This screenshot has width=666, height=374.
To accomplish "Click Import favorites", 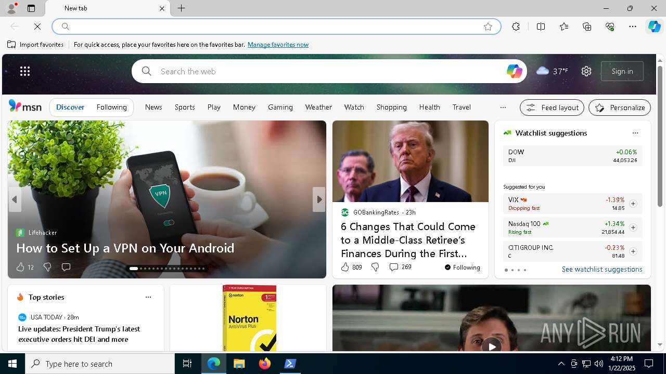I will [x=35, y=45].
